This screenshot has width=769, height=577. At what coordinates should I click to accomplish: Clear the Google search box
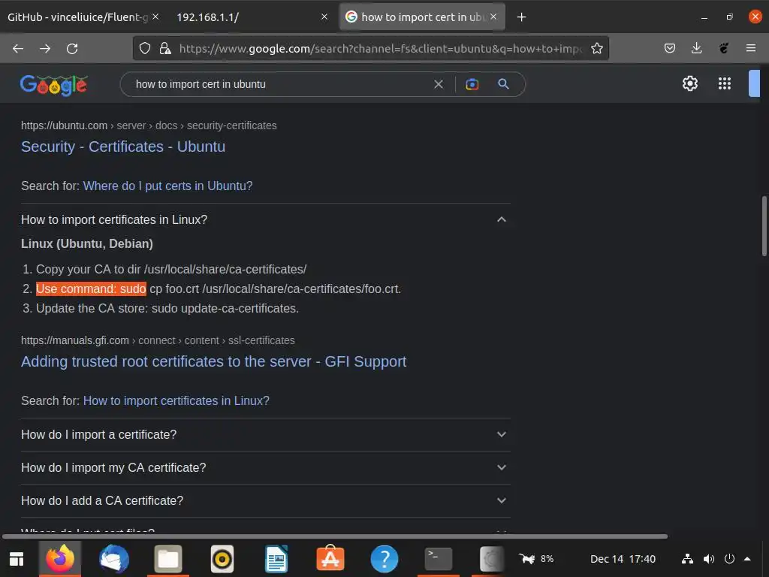(439, 84)
